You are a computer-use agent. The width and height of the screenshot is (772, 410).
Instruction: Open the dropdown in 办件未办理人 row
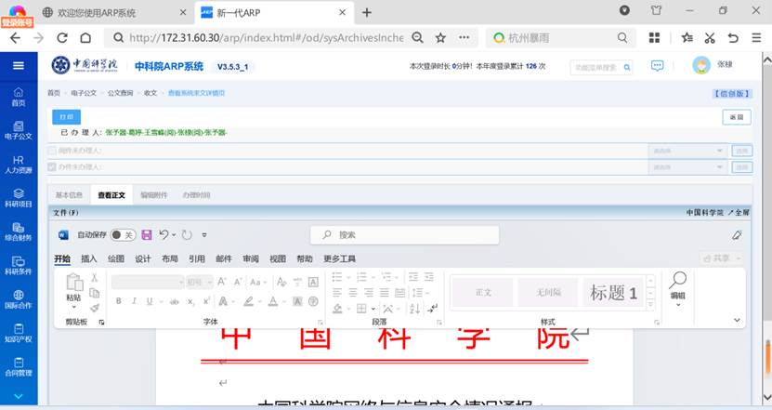pyautogui.click(x=687, y=165)
